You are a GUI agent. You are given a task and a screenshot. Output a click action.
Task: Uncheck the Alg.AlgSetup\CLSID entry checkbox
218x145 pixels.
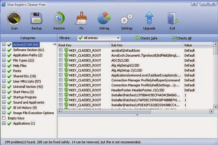(61, 65)
